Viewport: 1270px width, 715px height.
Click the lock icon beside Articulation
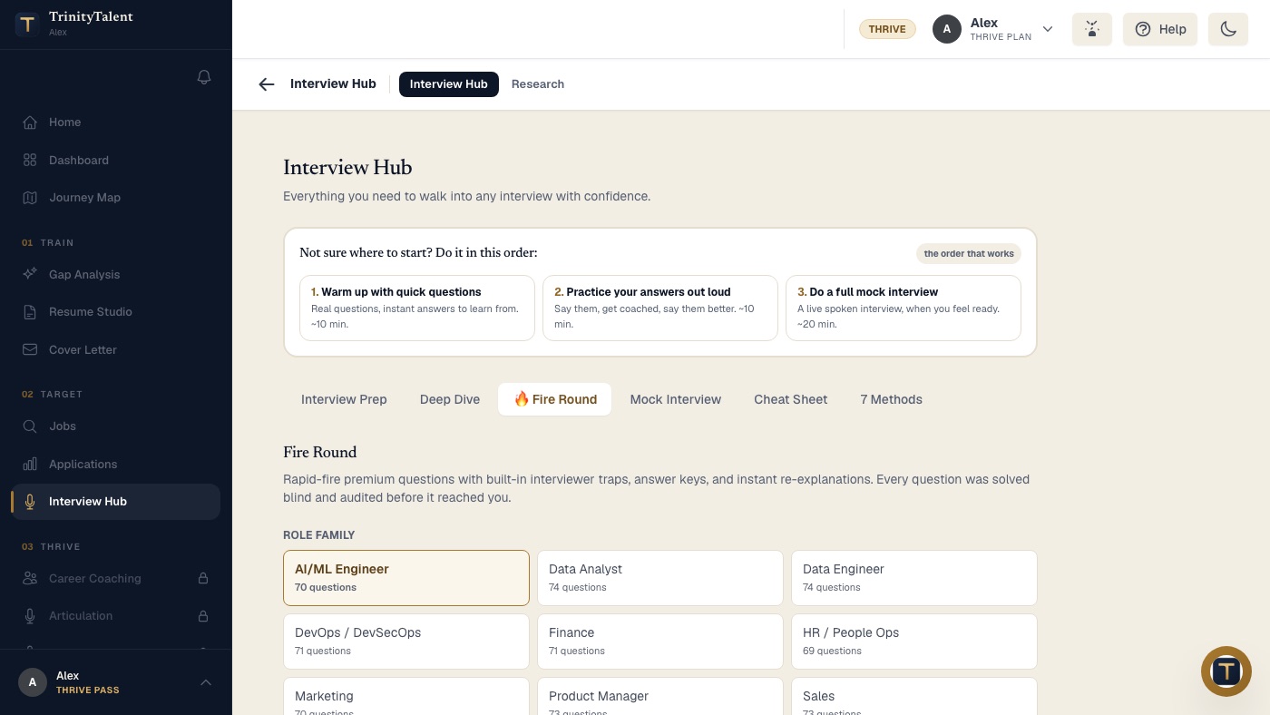coord(203,616)
